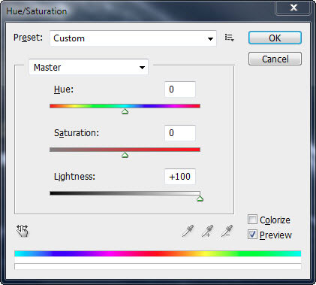
Task: Click the arrow of the Master dropdown
Action: (142, 68)
